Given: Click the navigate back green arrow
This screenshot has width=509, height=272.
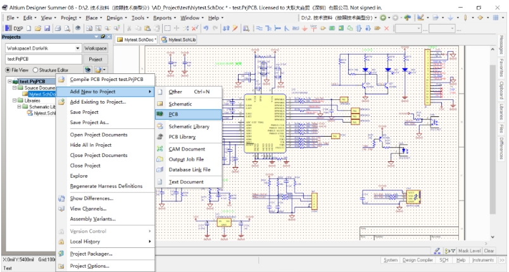Looking at the screenshot, I should tap(384, 18).
